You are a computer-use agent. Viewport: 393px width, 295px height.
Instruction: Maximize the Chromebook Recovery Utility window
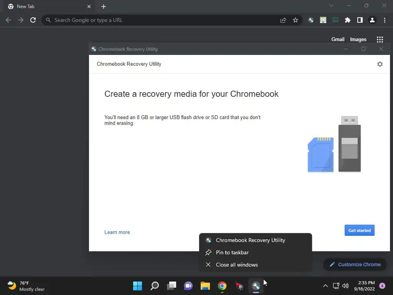pos(363,49)
